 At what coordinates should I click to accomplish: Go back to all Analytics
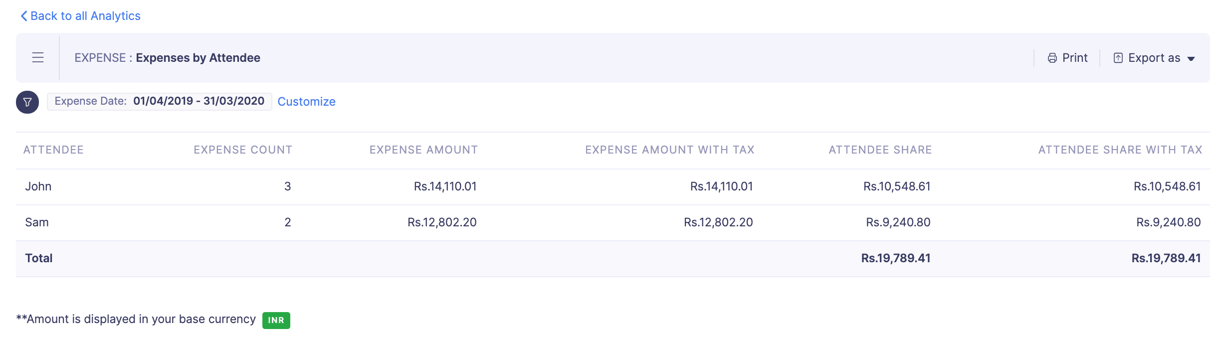[x=85, y=16]
